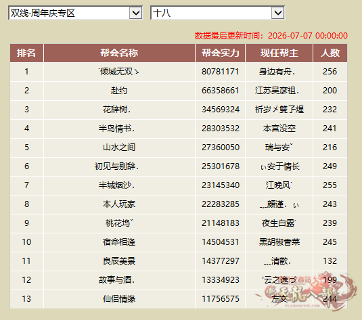The image size is (362, 320).
Task: Click the member count 249
Action: pyautogui.click(x=330, y=166)
